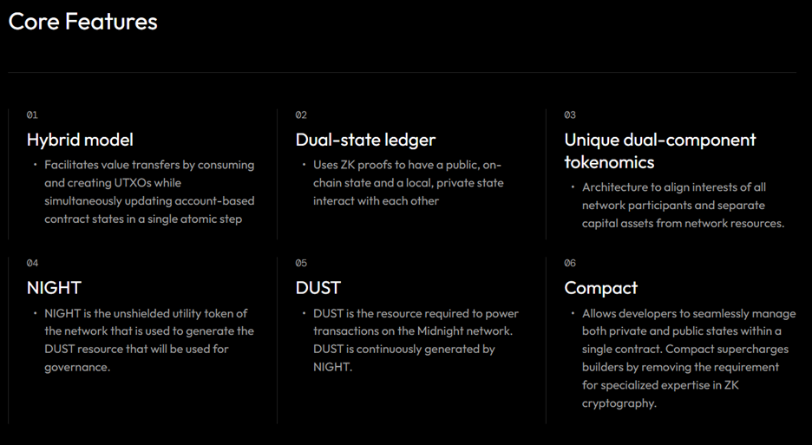The image size is (812, 445).
Task: Click the Hybrid model UTXO description text
Action: 149,192
